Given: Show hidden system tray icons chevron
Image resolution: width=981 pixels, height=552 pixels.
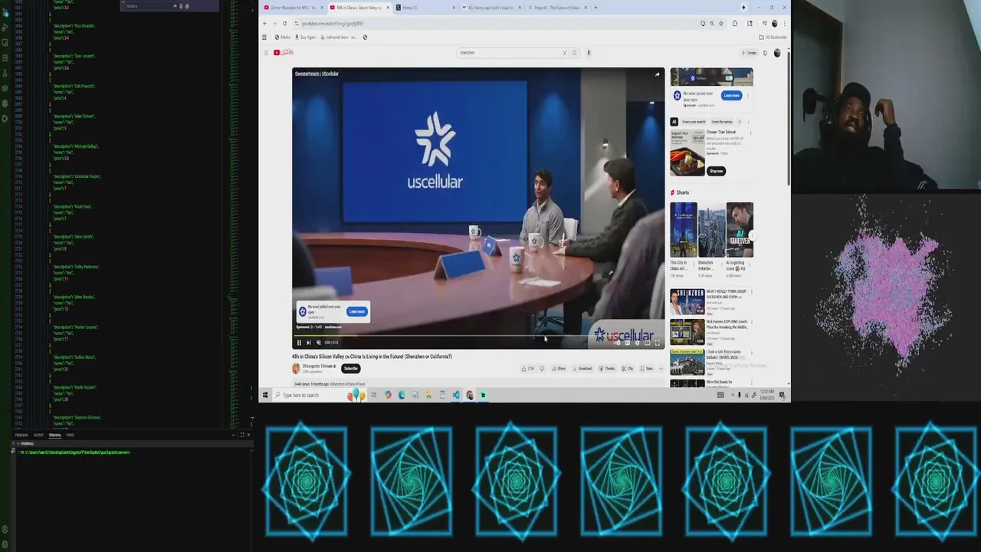Looking at the screenshot, I should (731, 395).
